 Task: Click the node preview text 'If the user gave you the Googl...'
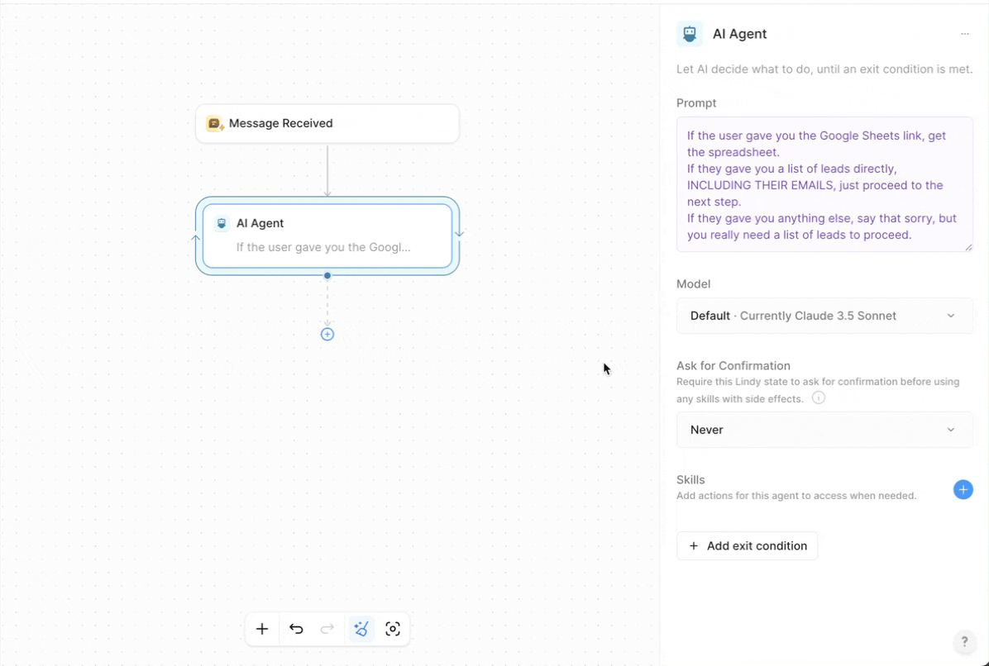323,247
